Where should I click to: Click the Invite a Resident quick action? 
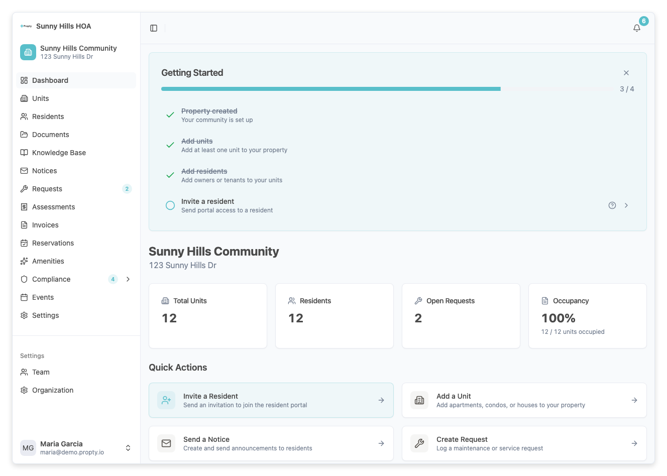coord(271,400)
